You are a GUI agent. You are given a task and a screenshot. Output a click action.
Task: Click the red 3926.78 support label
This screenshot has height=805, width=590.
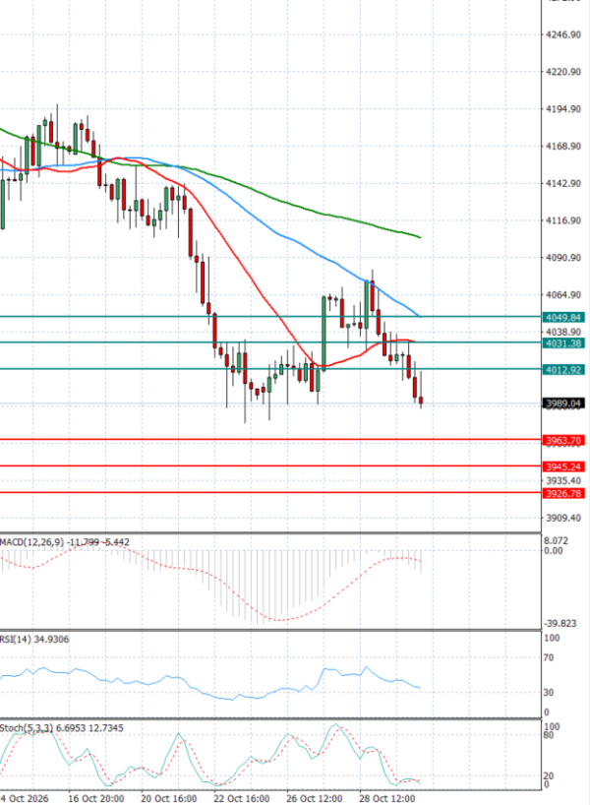pos(563,493)
